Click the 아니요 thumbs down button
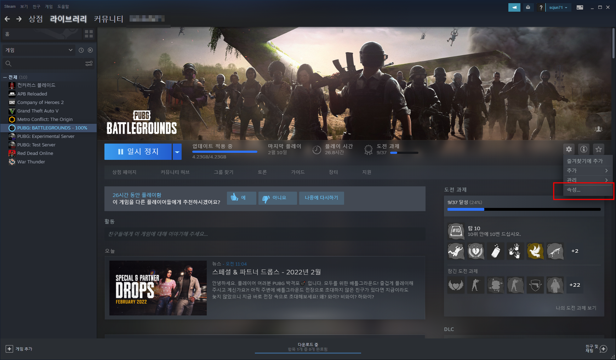The width and height of the screenshot is (616, 360). coord(278,198)
